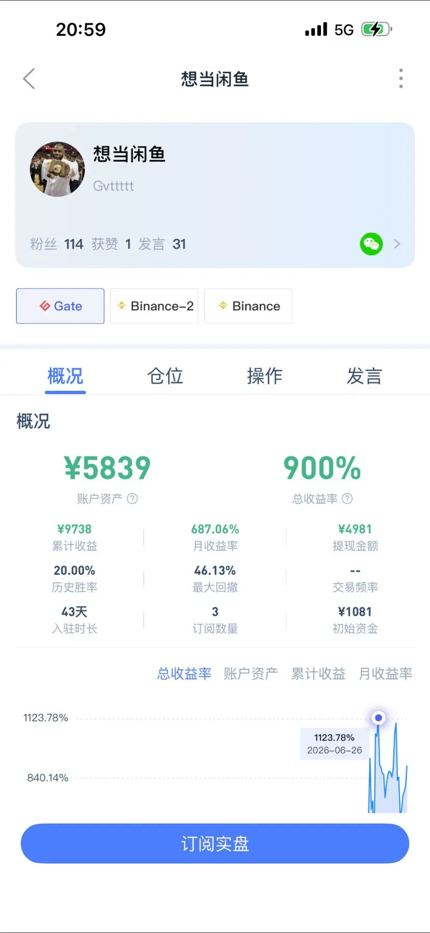The image size is (430, 933).
Task: Show the 月收益率 chart
Action: [x=386, y=674]
